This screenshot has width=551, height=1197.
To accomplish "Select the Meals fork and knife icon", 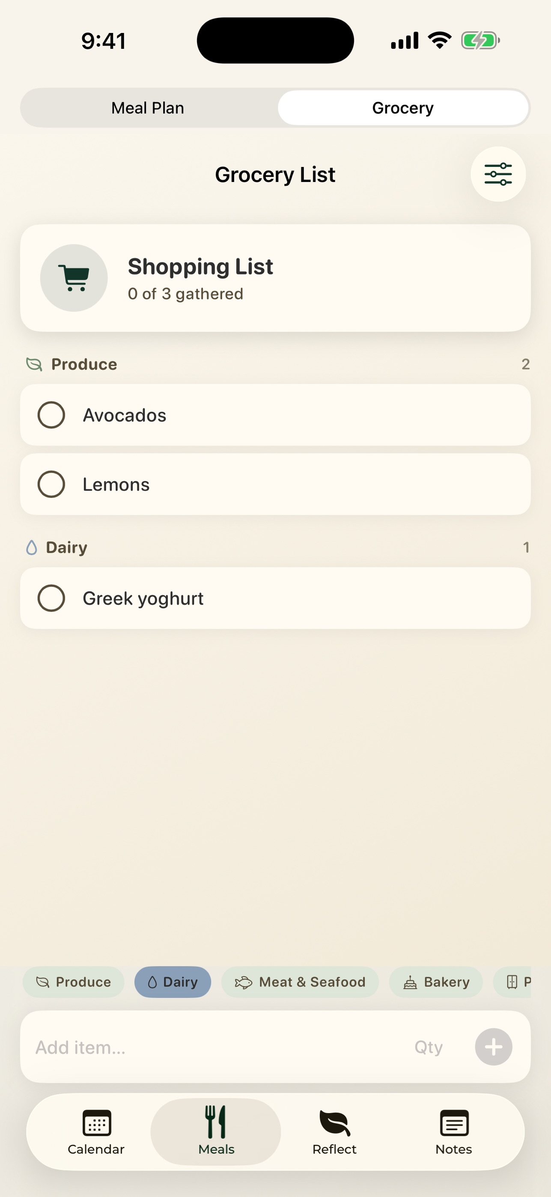I will pyautogui.click(x=216, y=1122).
